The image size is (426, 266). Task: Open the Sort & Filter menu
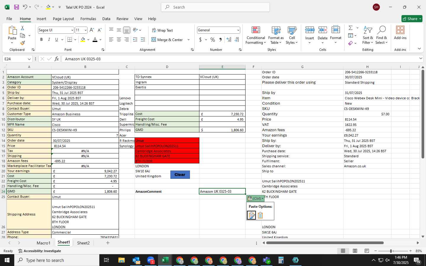368,35
